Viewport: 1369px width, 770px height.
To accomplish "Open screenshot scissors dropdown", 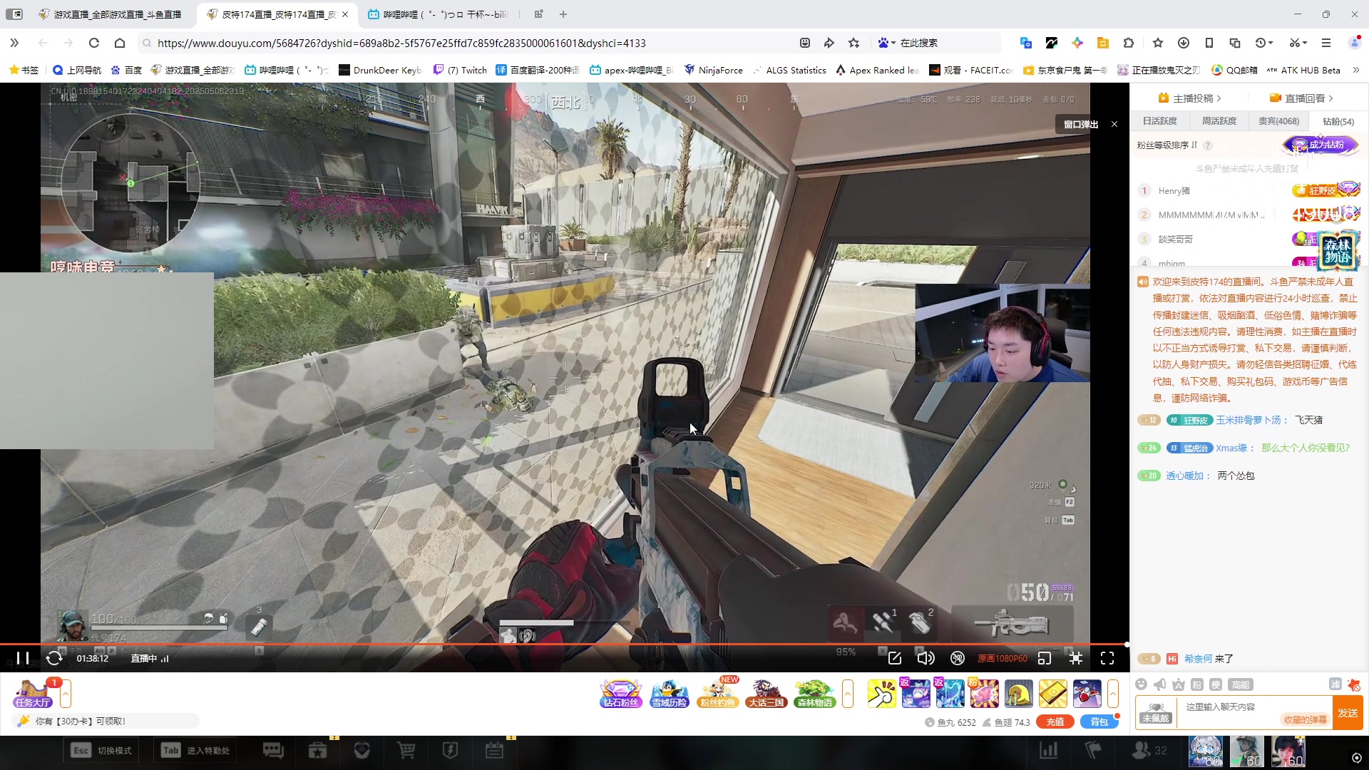I will point(1298,43).
